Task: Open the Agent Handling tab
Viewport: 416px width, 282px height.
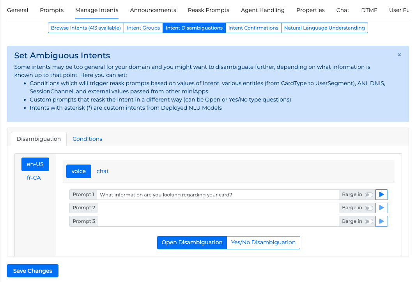Action: 263,10
